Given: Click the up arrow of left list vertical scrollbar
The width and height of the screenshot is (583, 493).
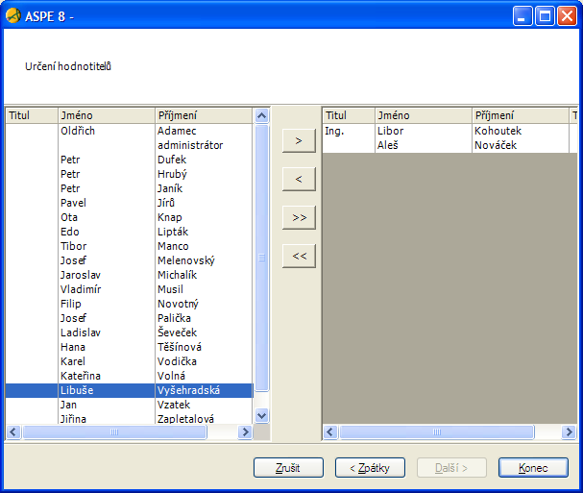Looking at the screenshot, I should pyautogui.click(x=262, y=115).
